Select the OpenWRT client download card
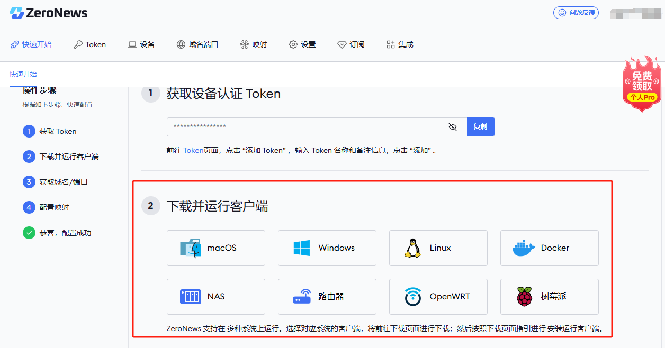665x348 pixels. pos(438,297)
